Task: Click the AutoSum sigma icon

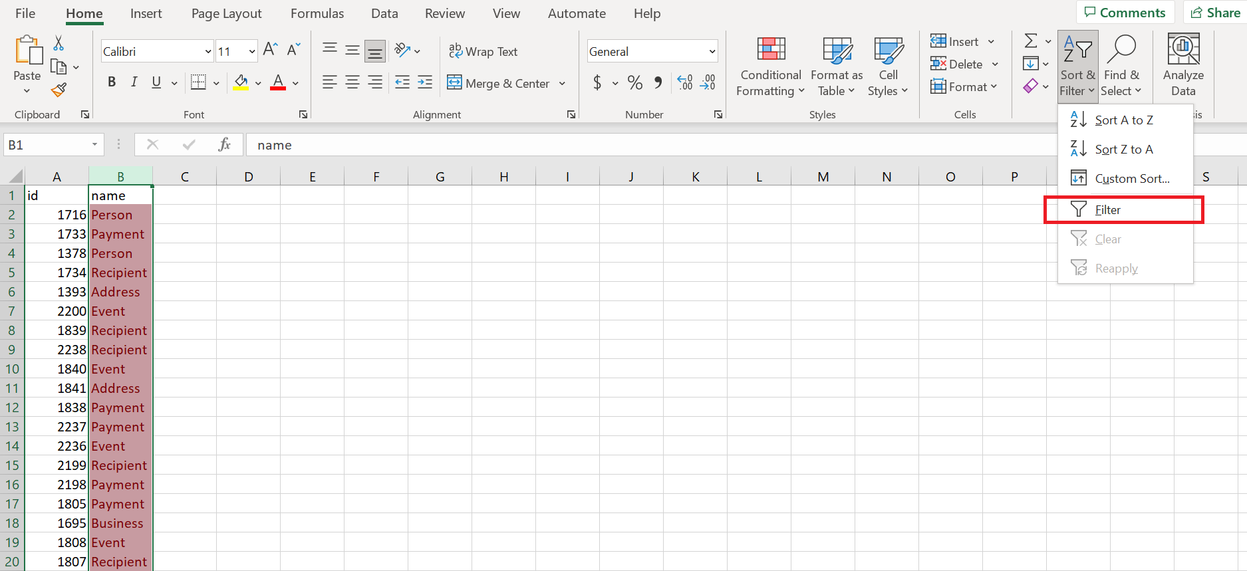Action: (1030, 41)
